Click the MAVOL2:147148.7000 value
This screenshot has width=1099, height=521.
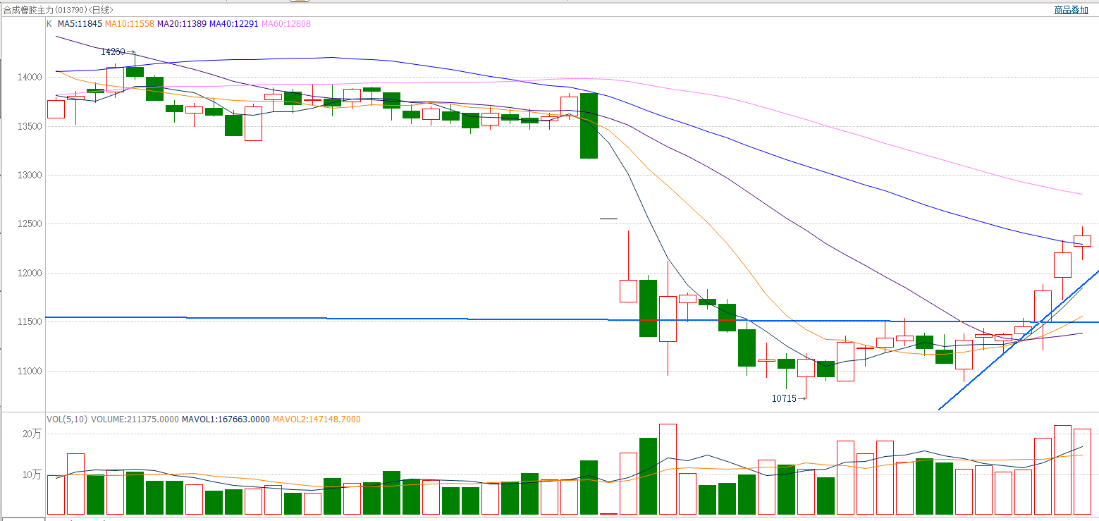click(x=317, y=419)
